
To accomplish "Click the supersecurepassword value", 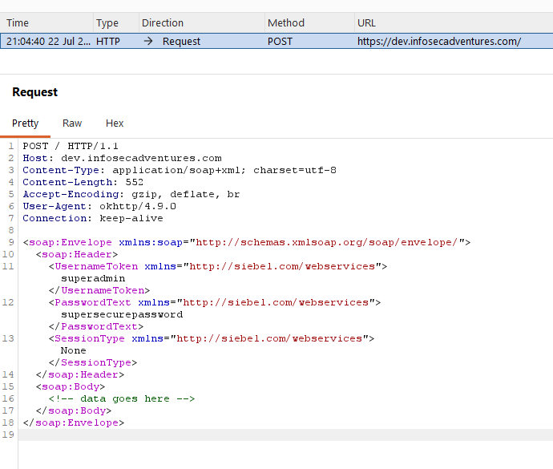I will click(122, 314).
